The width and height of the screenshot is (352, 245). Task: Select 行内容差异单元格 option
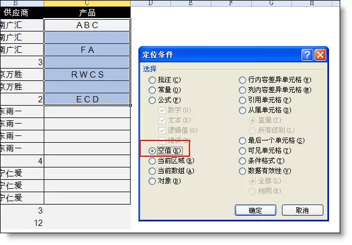pos(242,80)
